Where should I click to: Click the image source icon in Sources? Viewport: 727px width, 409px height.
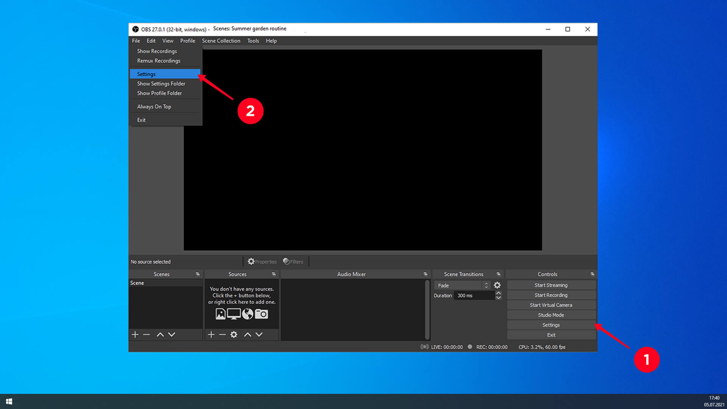220,314
